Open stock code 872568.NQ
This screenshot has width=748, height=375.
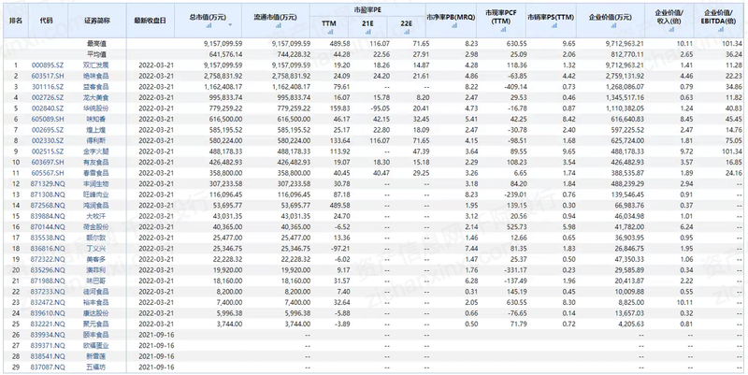(48, 205)
